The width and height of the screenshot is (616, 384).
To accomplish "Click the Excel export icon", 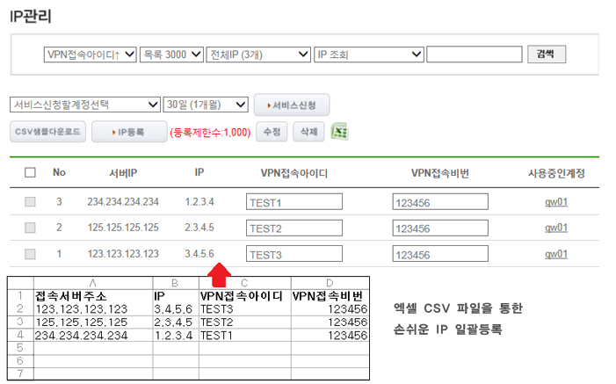I will 341,132.
